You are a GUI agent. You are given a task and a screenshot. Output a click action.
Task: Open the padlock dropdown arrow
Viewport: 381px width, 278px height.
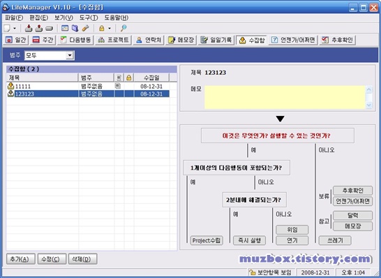pyautogui.click(x=110, y=29)
